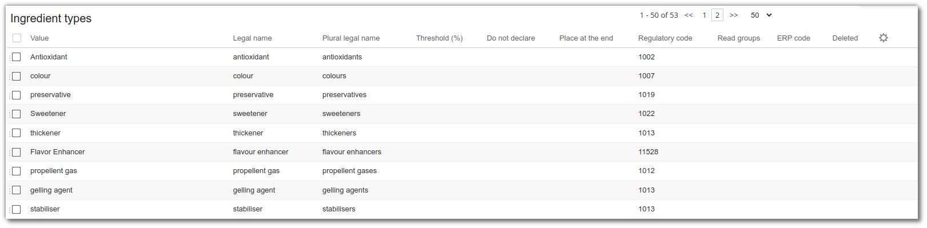
Task: Sort by the Value column header
Action: coord(39,38)
